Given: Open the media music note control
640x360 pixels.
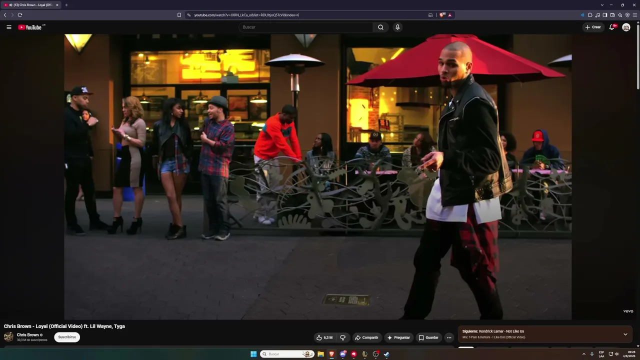Looking at the screenshot, I should click(x=597, y=15).
